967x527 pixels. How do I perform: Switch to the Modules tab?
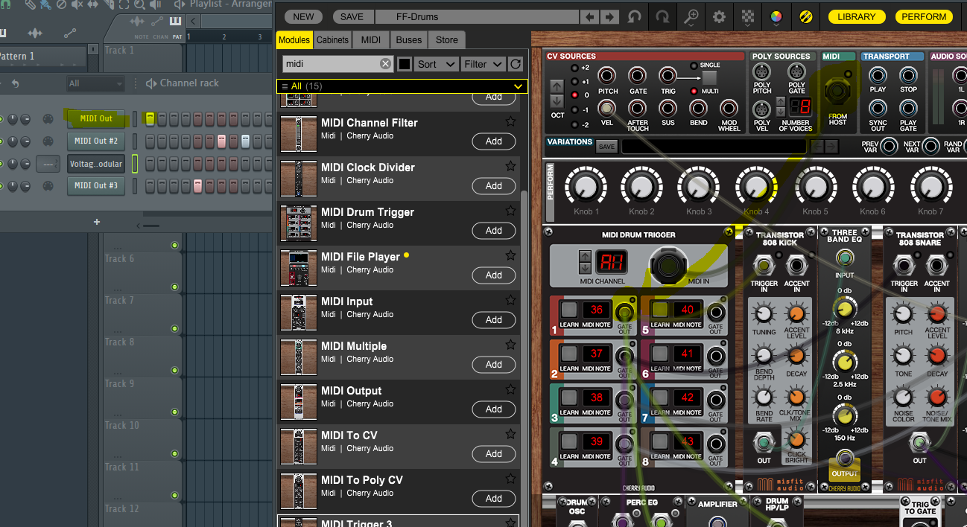[x=294, y=40]
